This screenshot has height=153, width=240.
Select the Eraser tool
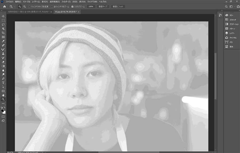pyautogui.click(x=3, y=62)
